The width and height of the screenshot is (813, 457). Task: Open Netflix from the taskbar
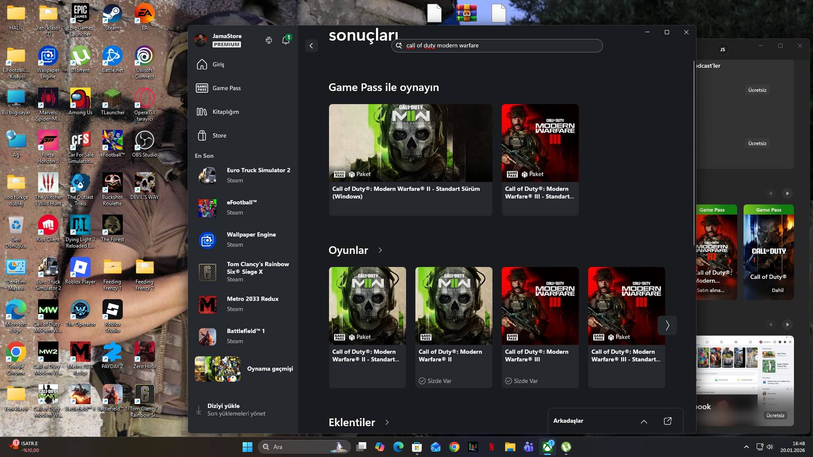[x=492, y=447]
